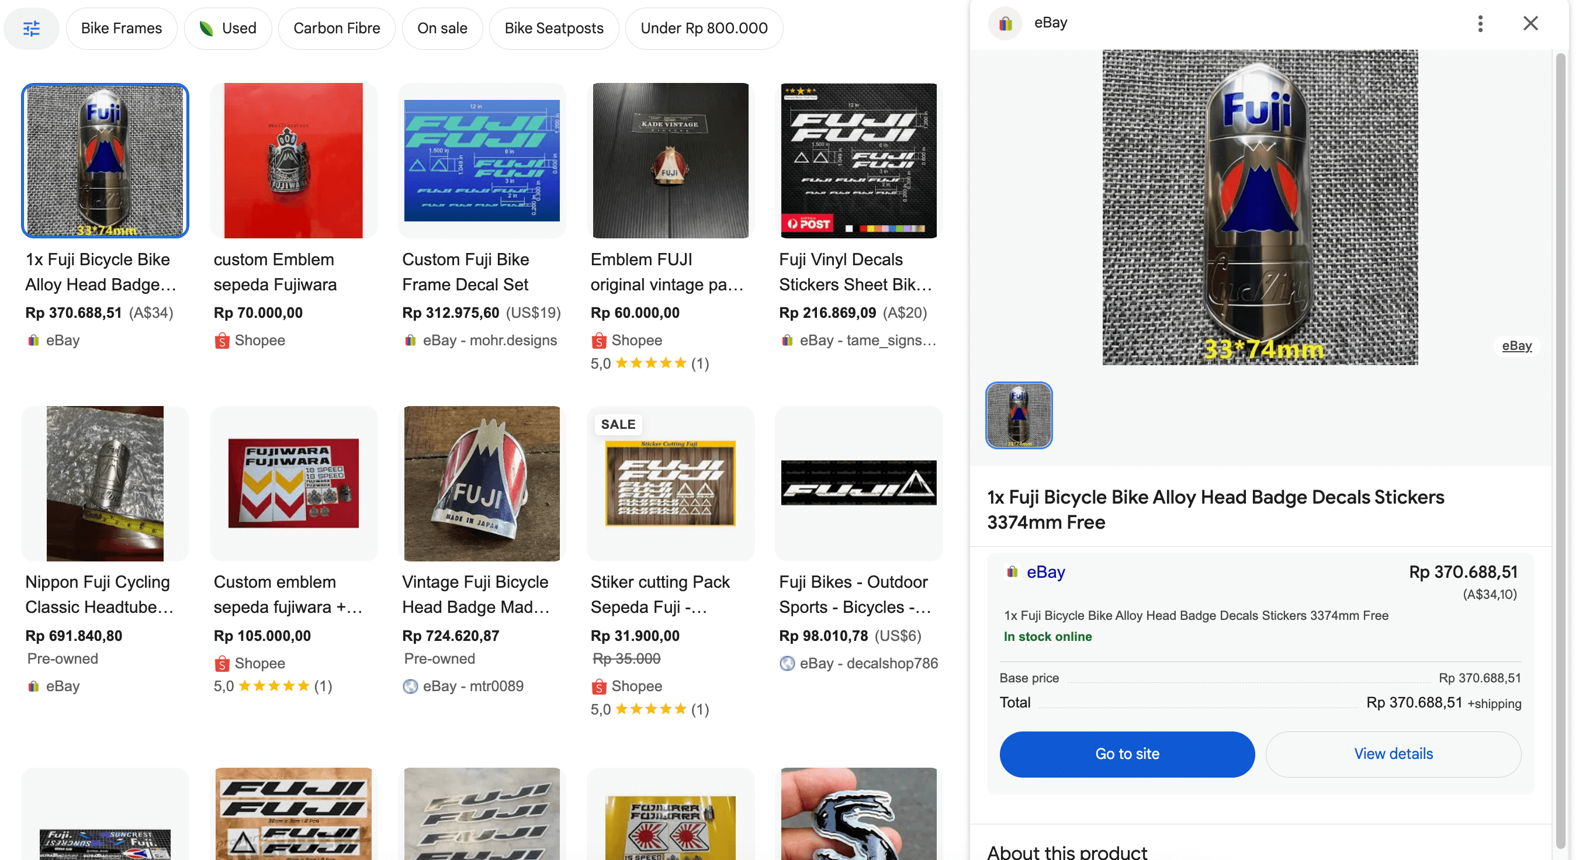Open the eBay seller link in price card
1586x860 pixels.
[x=1045, y=572]
